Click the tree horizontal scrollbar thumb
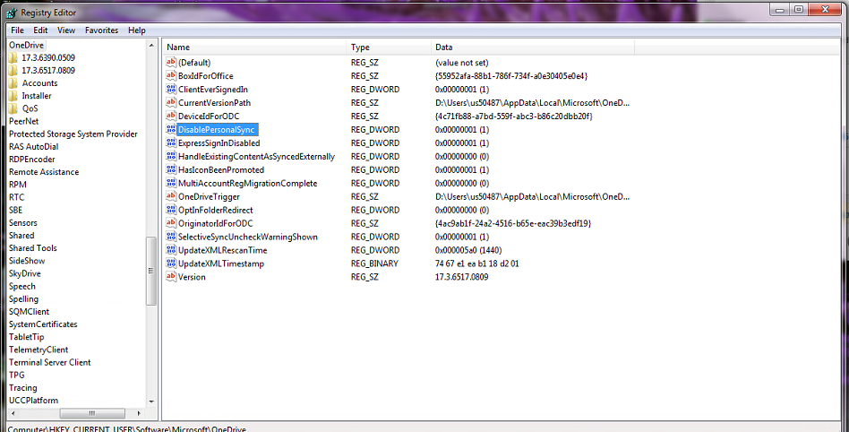This screenshot has width=849, height=432. tap(92, 413)
